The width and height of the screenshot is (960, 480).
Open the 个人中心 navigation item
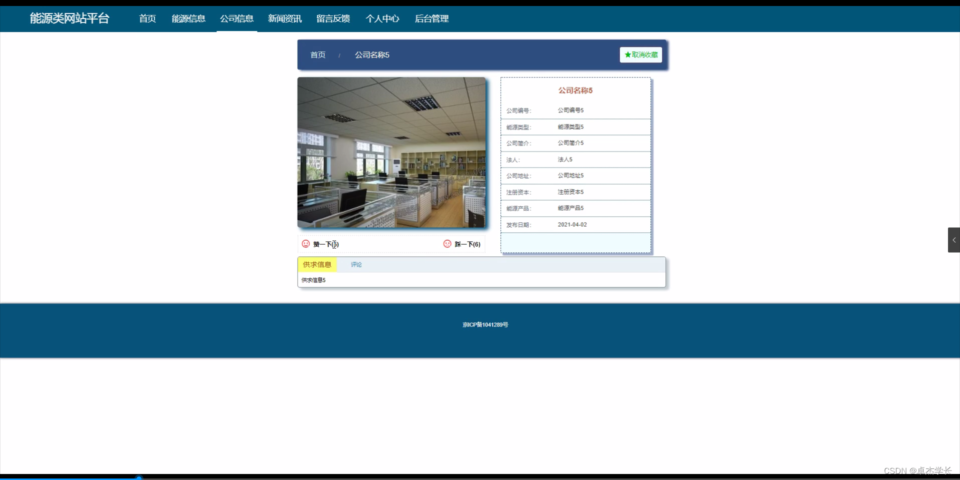382,18
